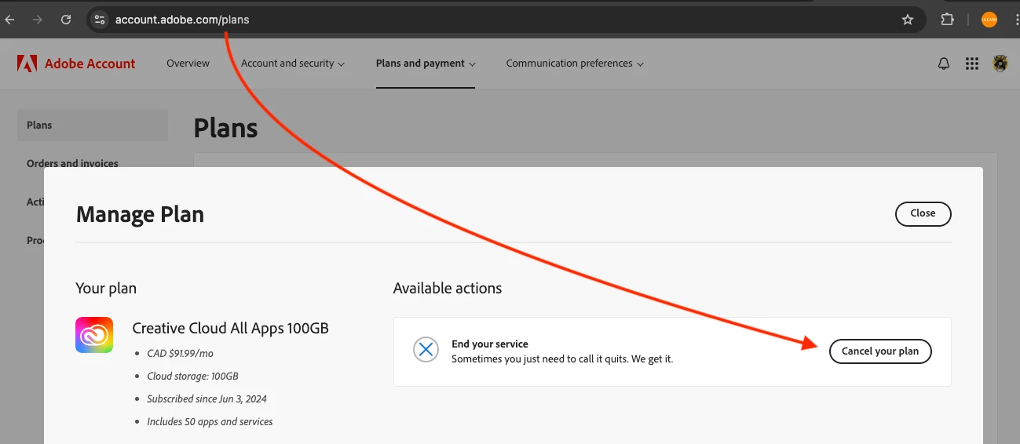Open the Adobe apps grid icon
This screenshot has height=444, width=1020.
pyautogui.click(x=972, y=64)
